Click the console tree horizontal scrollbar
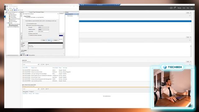Image resolution: width=199 pixels, height=112 pixels. 13,55
